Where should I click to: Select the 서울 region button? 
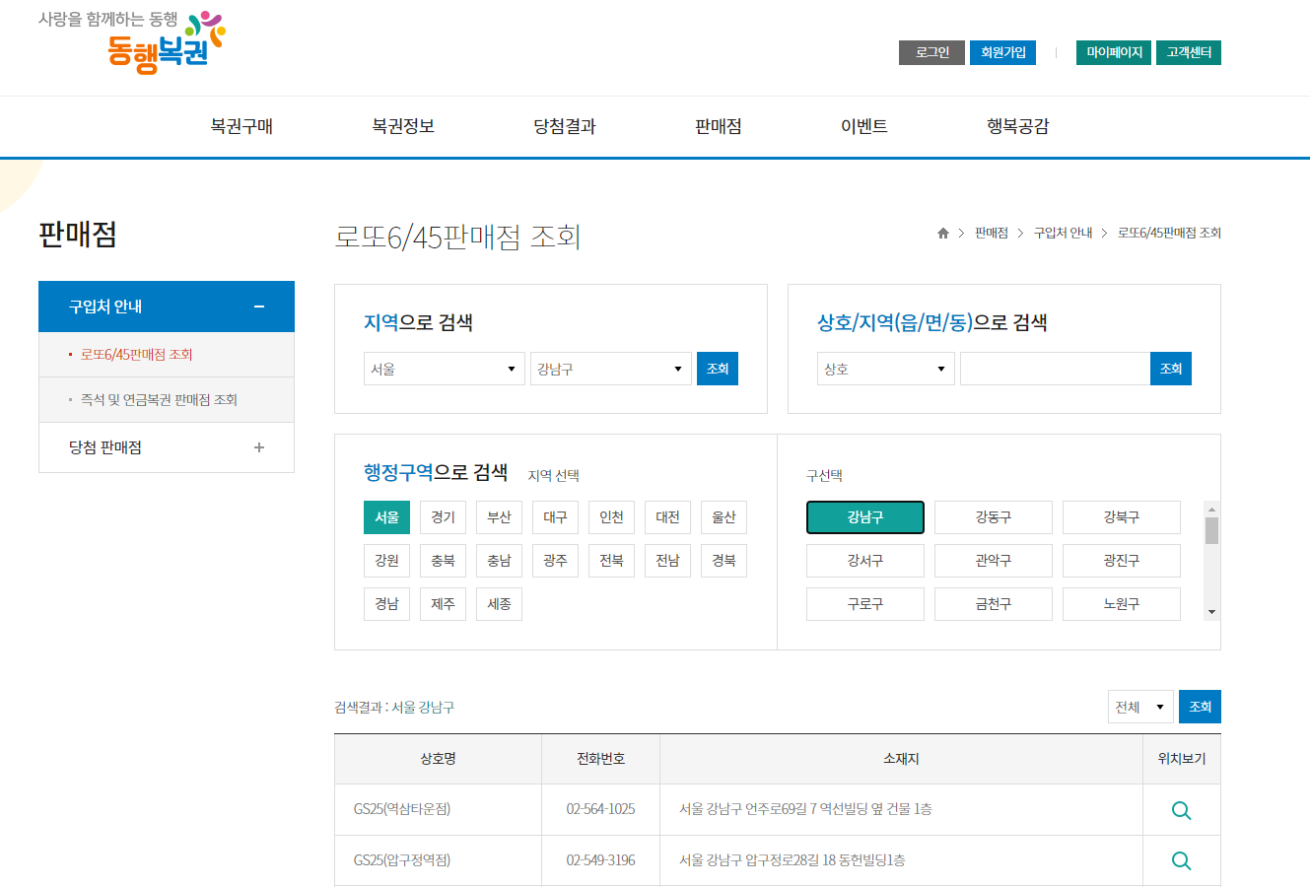tap(386, 517)
